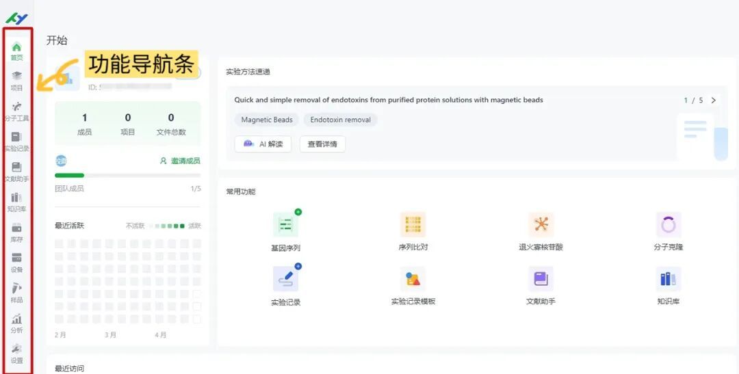
Task: Show next experiment method with arrow
Action: [x=714, y=101]
